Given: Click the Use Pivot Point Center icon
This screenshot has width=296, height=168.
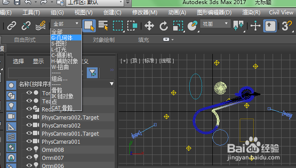Looking at the screenshot, I should pos(238,26).
